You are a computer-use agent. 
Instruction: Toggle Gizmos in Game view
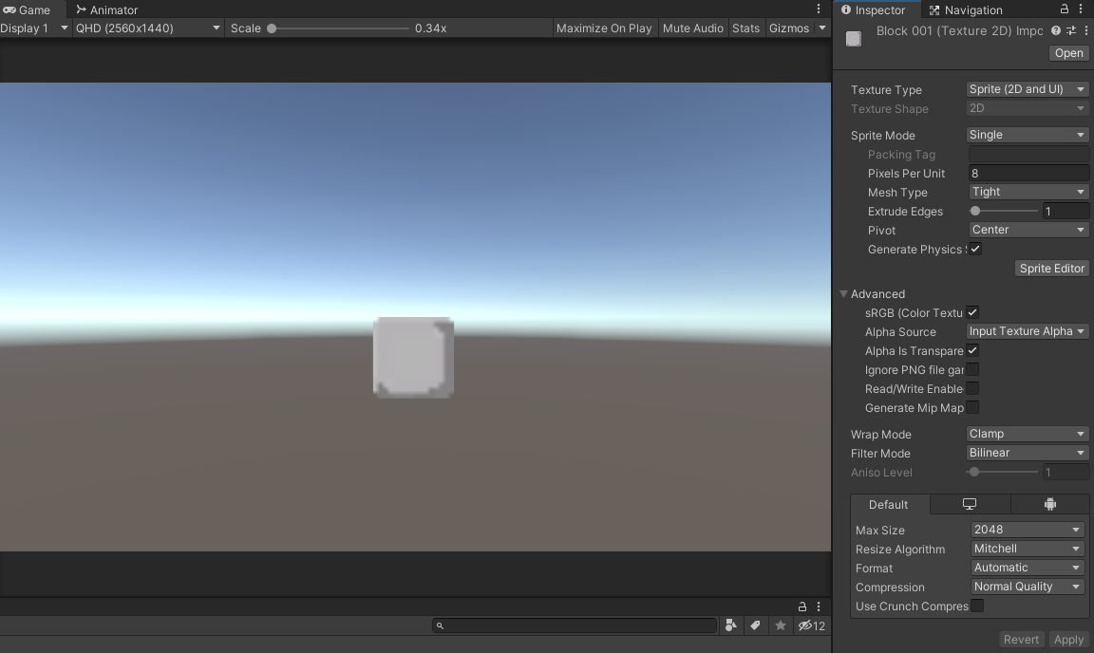point(789,28)
